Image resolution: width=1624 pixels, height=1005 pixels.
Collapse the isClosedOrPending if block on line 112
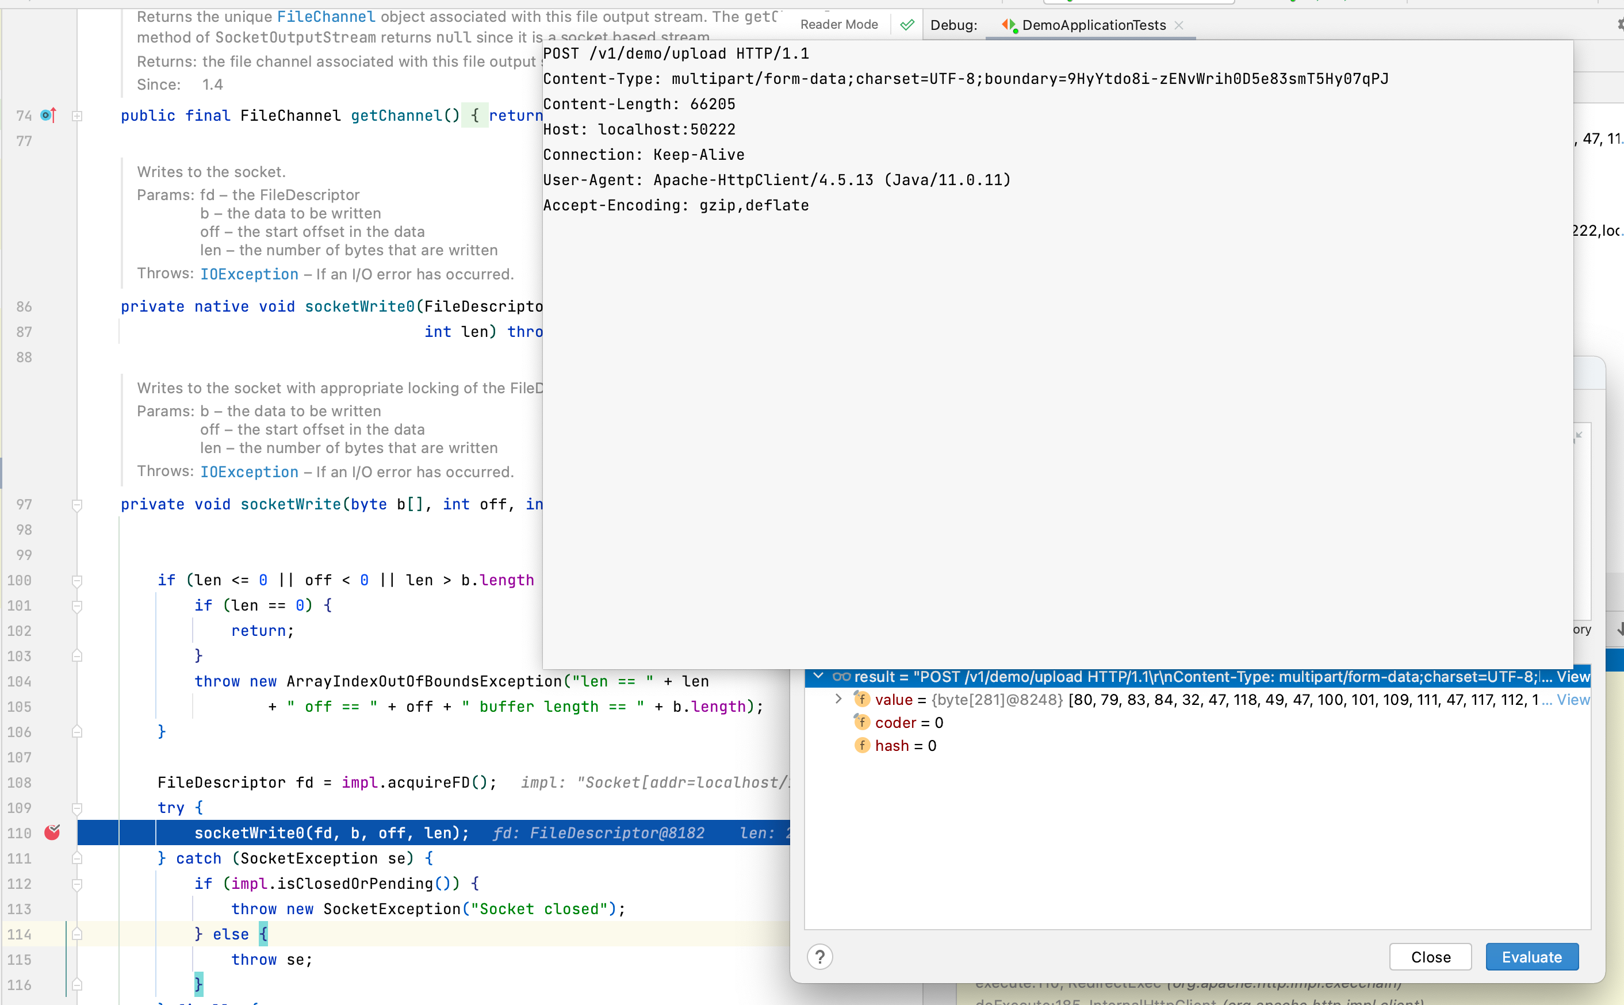(x=77, y=884)
